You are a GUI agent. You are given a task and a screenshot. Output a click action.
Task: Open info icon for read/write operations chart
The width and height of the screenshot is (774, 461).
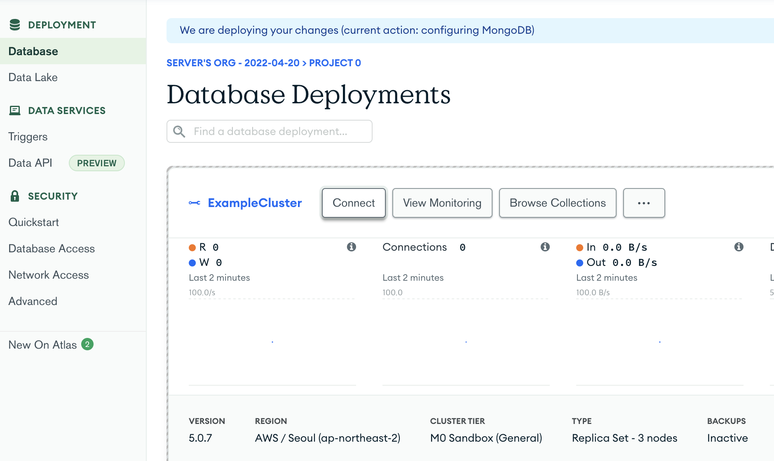351,247
